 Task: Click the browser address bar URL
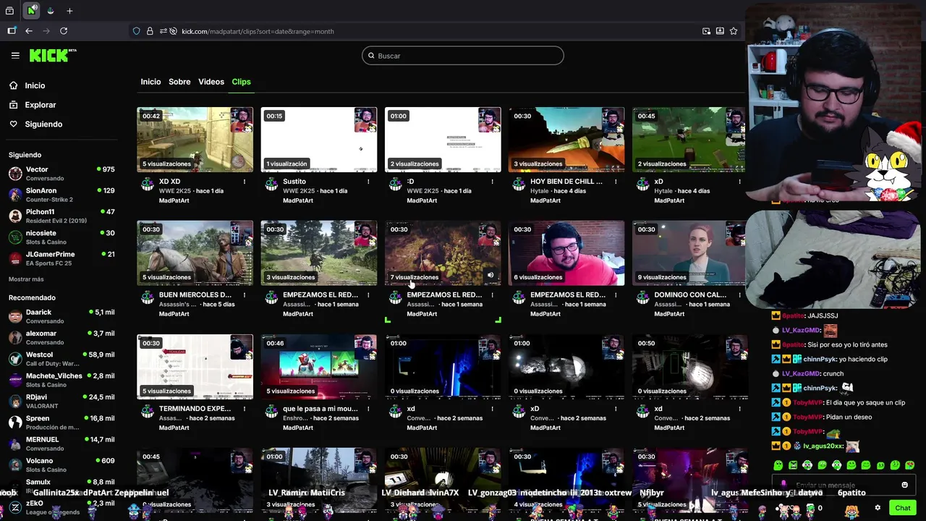[x=258, y=31]
